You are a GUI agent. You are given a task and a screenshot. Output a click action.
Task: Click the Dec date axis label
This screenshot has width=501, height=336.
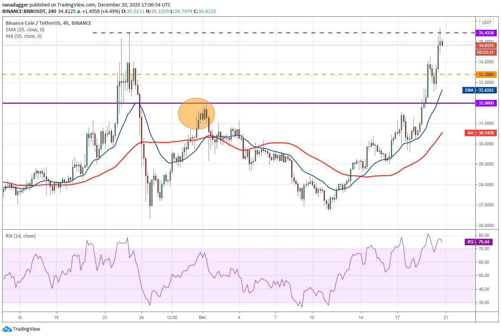pos(203,317)
